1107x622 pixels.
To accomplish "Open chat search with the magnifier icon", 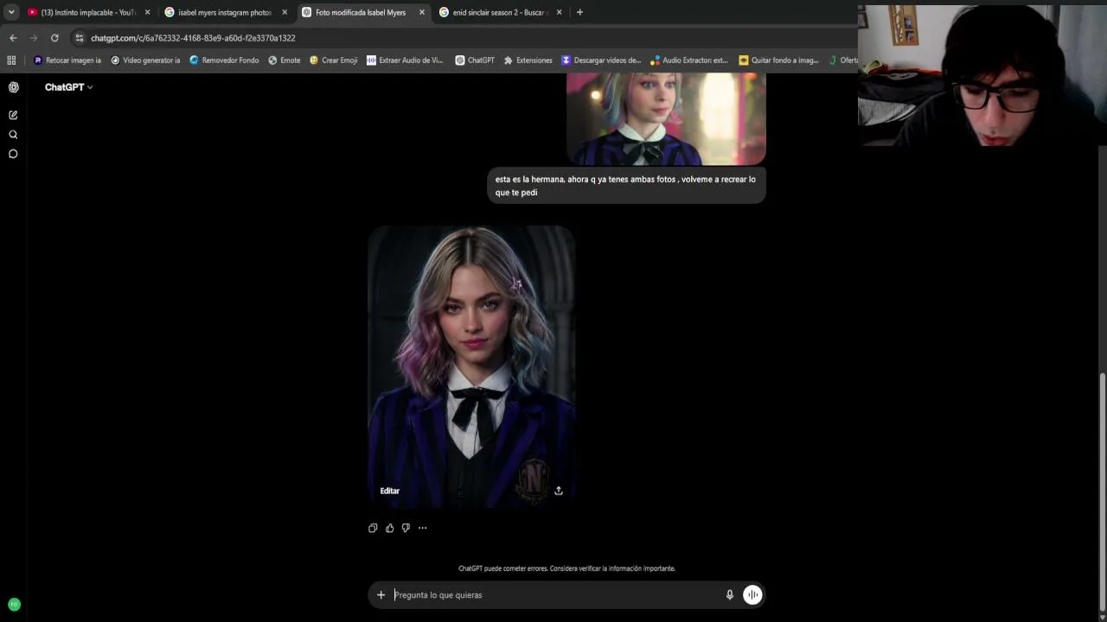I will 13,135.
